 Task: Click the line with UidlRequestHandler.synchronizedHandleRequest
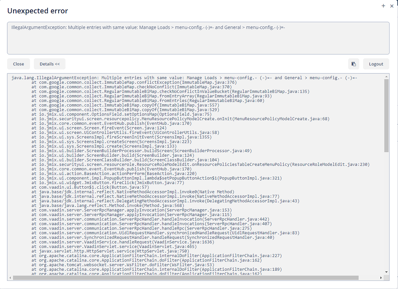click(166, 233)
